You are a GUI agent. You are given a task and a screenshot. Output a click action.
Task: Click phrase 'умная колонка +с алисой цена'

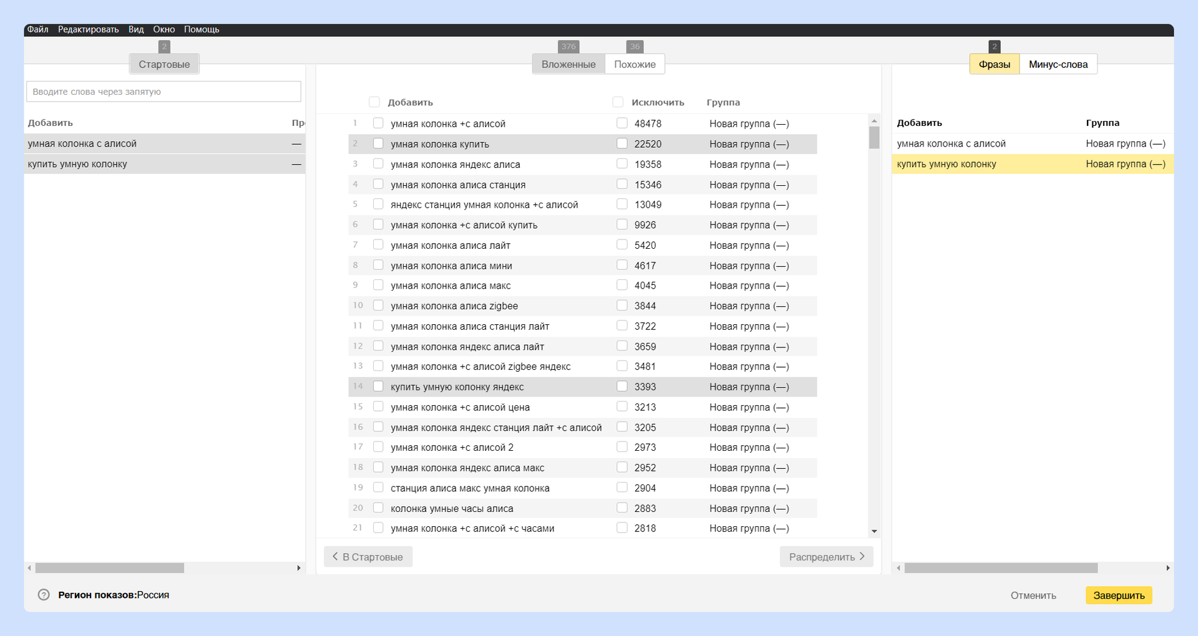[x=460, y=407]
